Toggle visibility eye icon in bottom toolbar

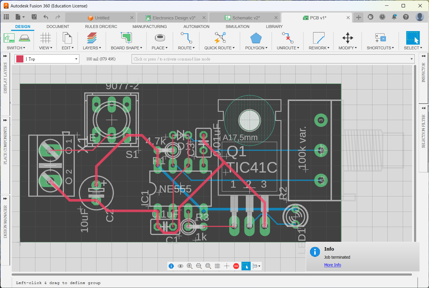(180, 266)
